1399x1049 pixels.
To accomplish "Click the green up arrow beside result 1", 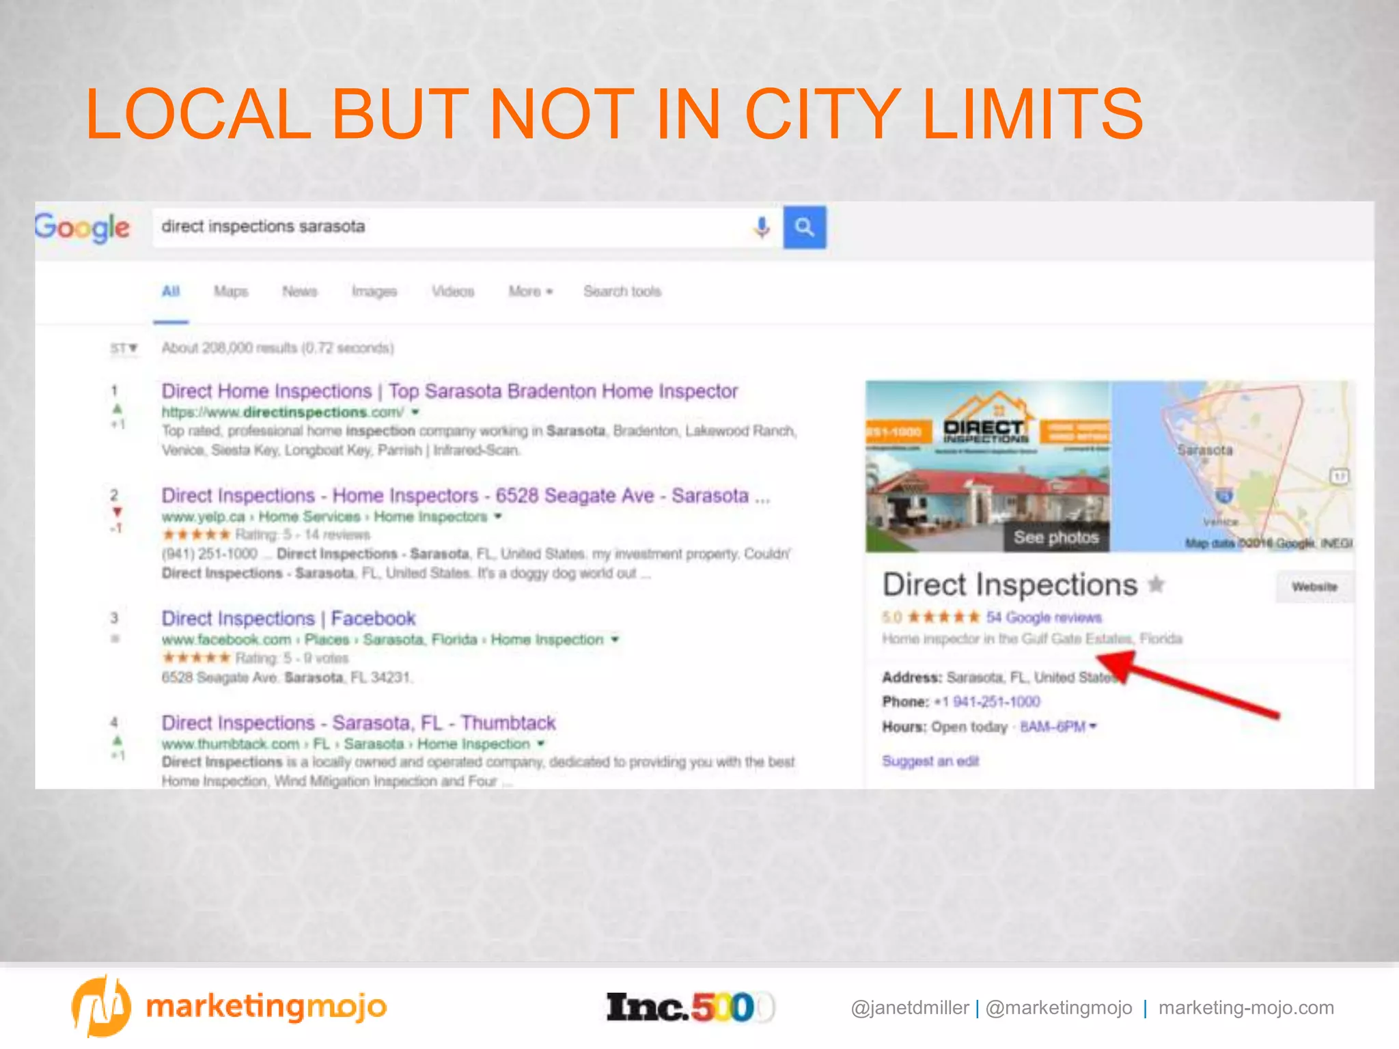I will pyautogui.click(x=117, y=408).
